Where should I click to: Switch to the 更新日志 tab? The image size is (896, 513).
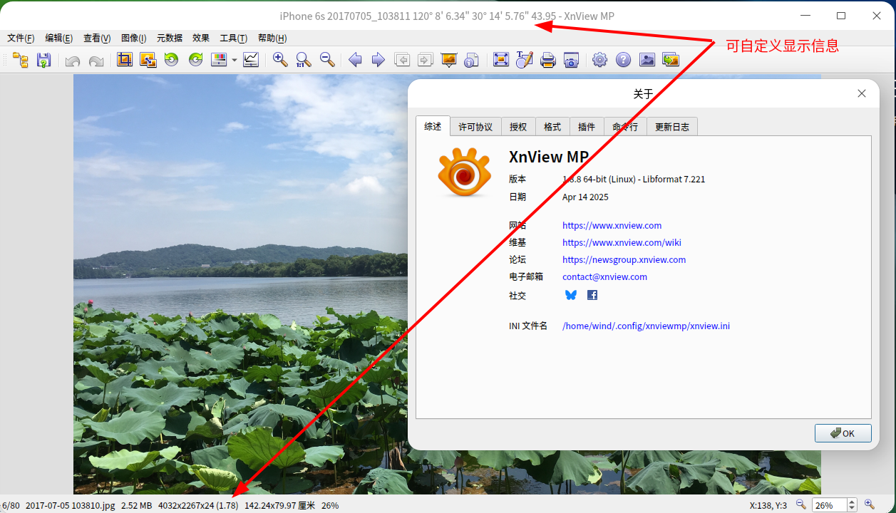click(x=672, y=127)
